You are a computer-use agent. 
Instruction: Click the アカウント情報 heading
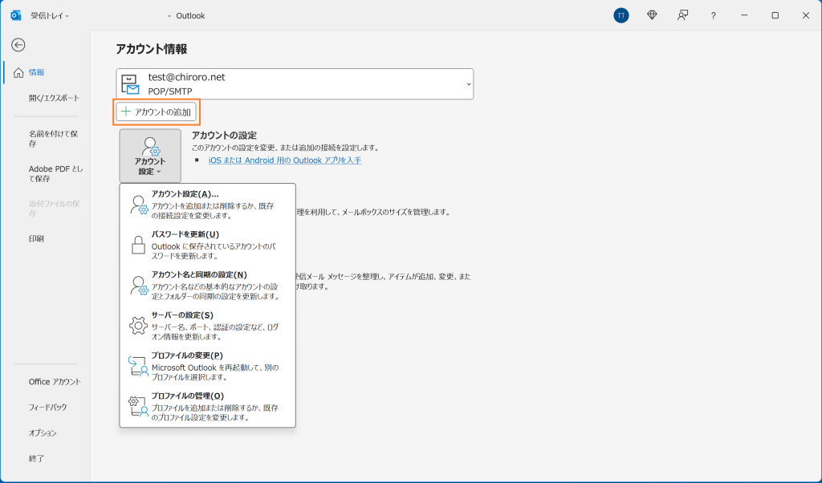[x=152, y=49]
